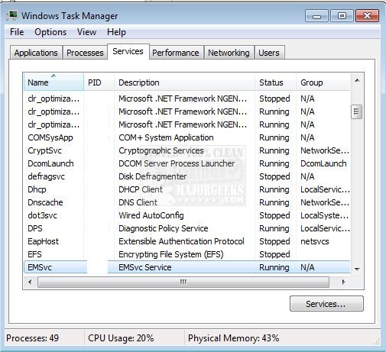Screen dimensions: 386x352
Task: Click the 'DNS Client' description
Action: tap(138, 202)
